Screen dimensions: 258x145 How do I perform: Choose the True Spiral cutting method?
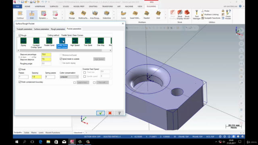[88, 42]
